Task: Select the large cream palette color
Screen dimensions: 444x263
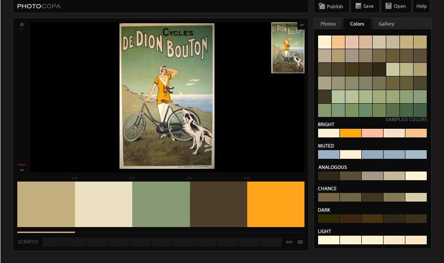Action: coord(104,204)
